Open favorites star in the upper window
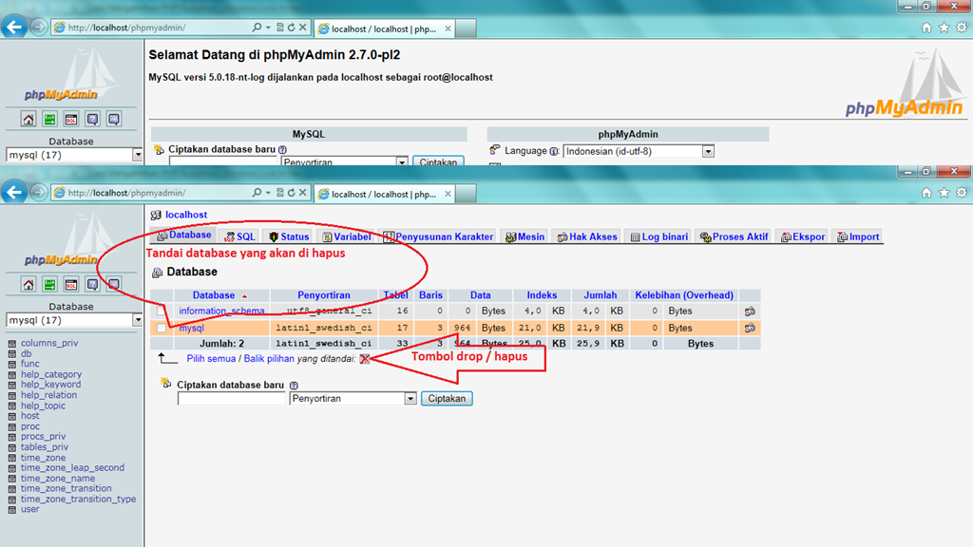The image size is (973, 547). pyautogui.click(x=944, y=28)
